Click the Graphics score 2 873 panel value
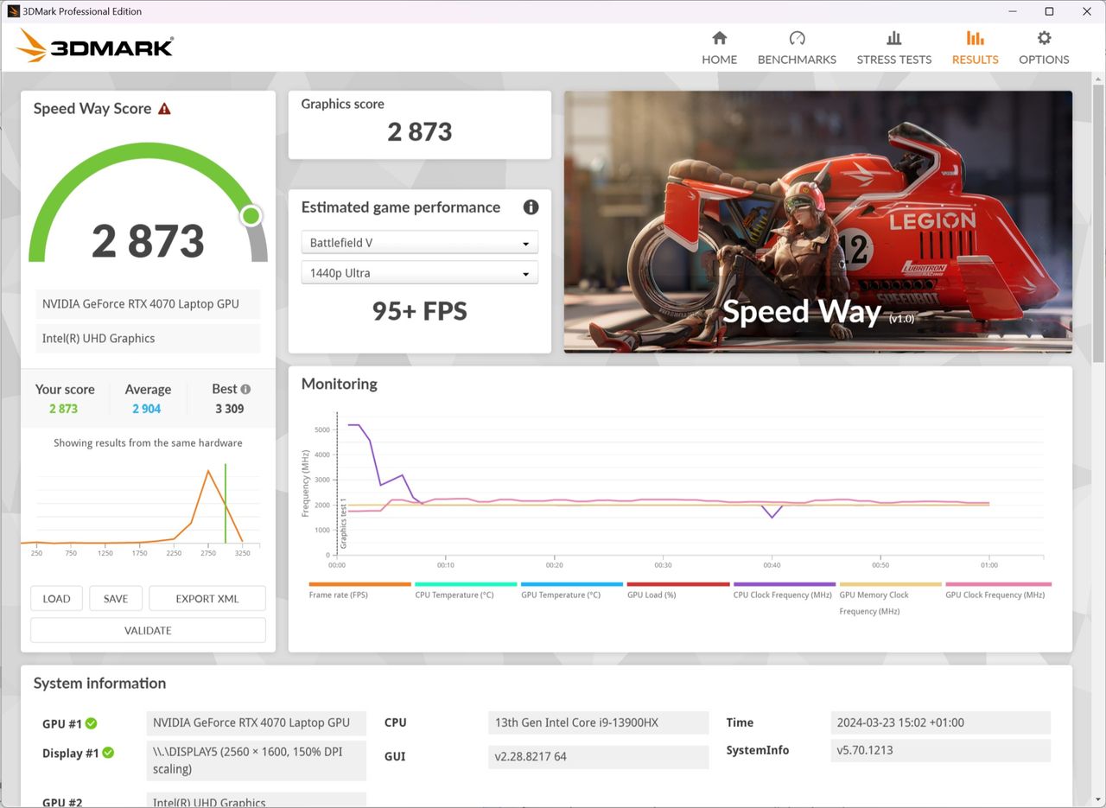 (x=420, y=132)
